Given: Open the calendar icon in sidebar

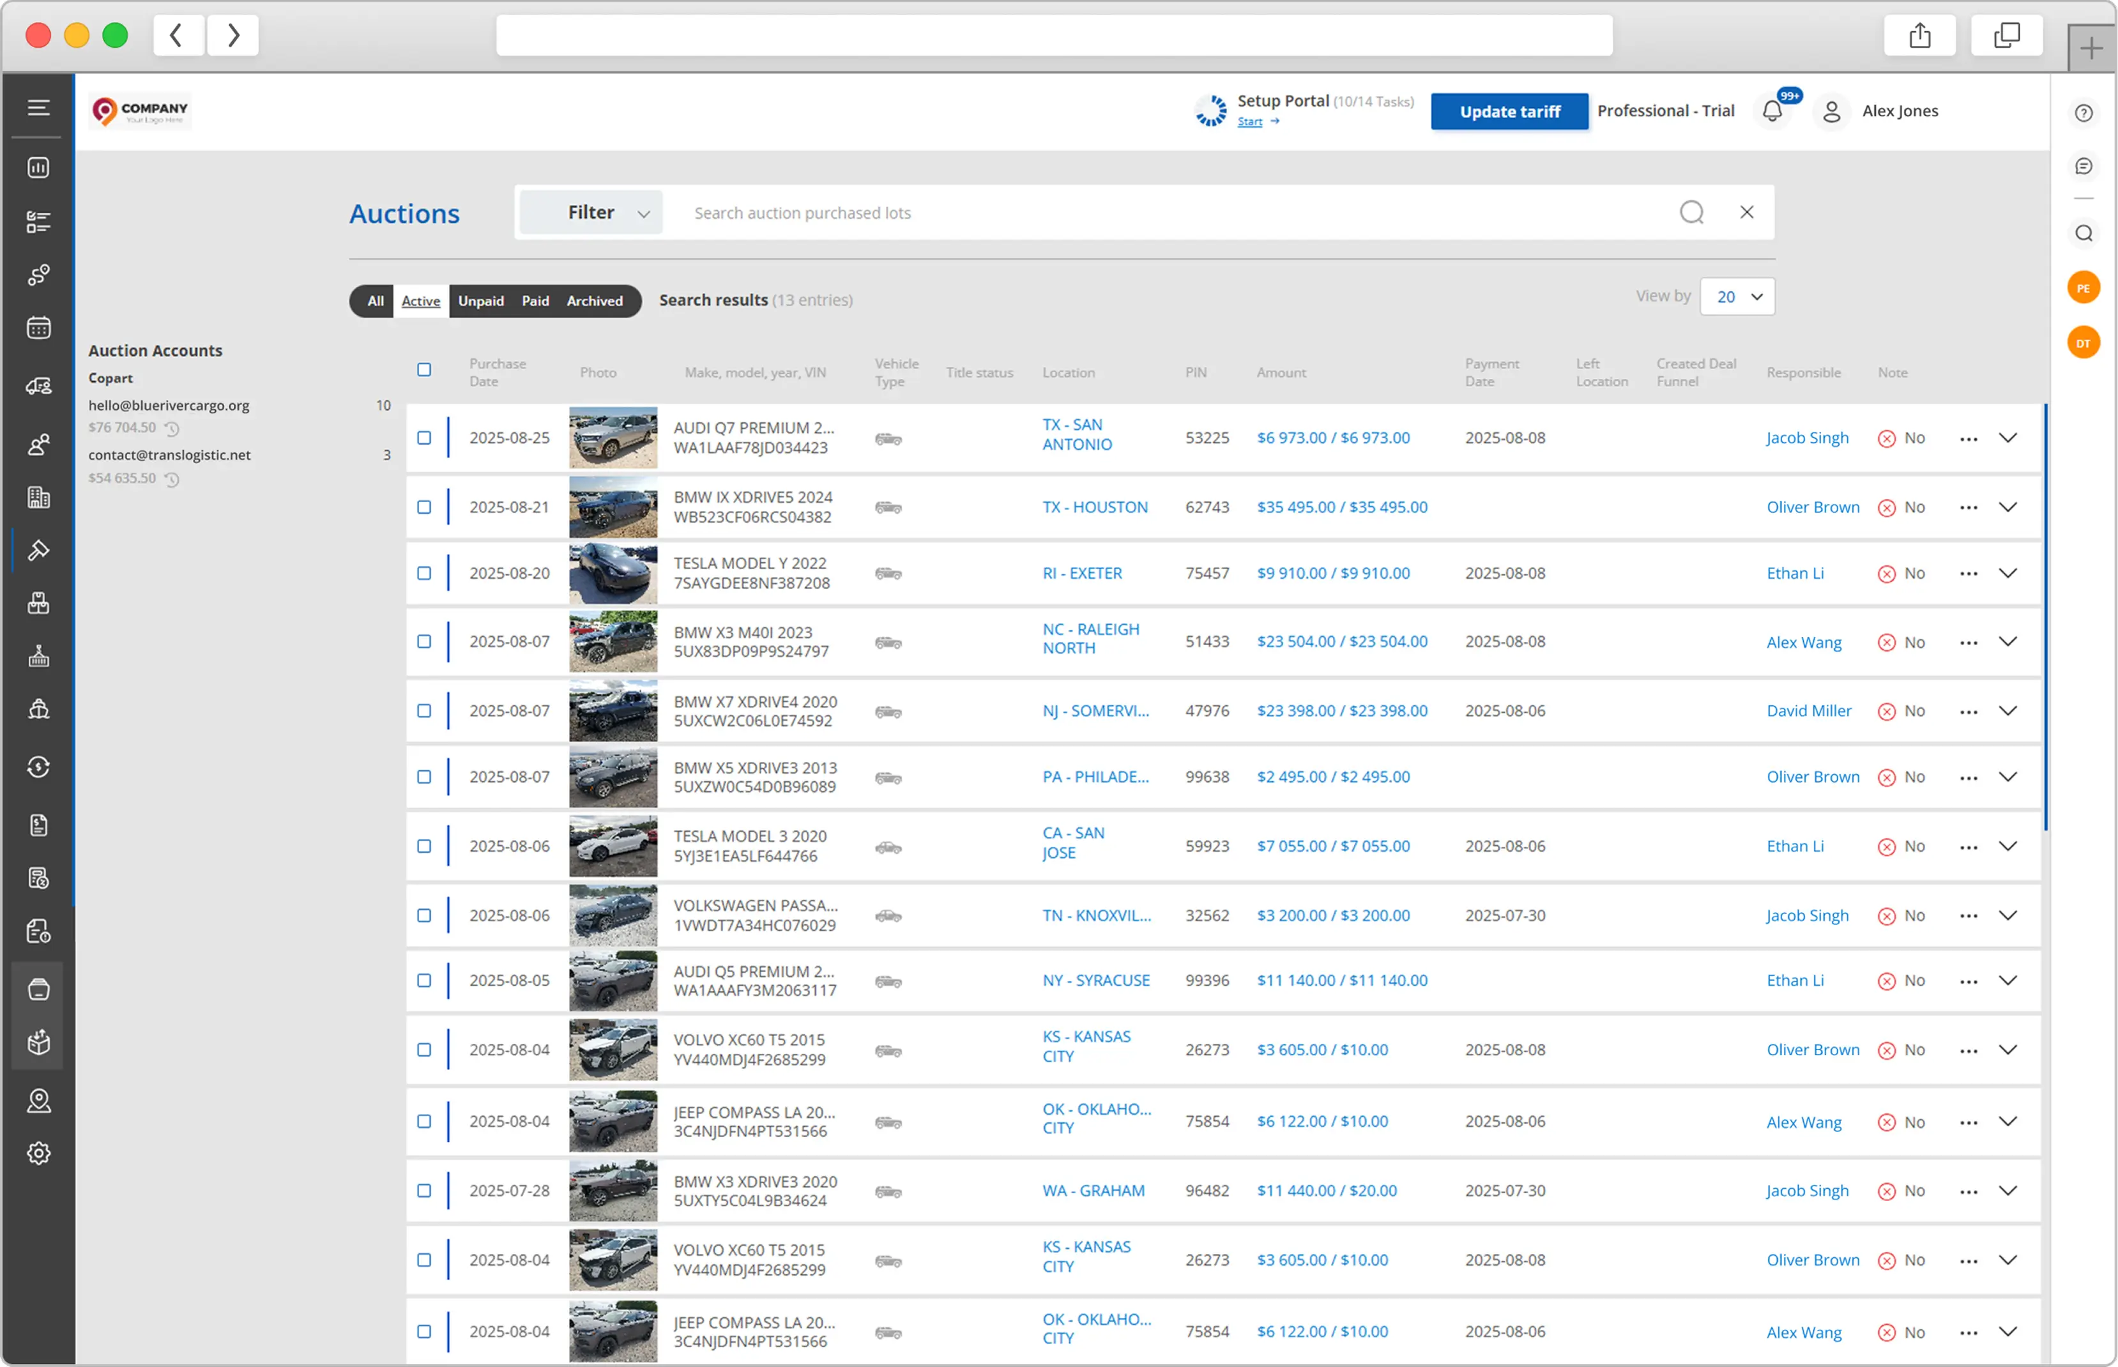Looking at the screenshot, I should click(x=38, y=328).
